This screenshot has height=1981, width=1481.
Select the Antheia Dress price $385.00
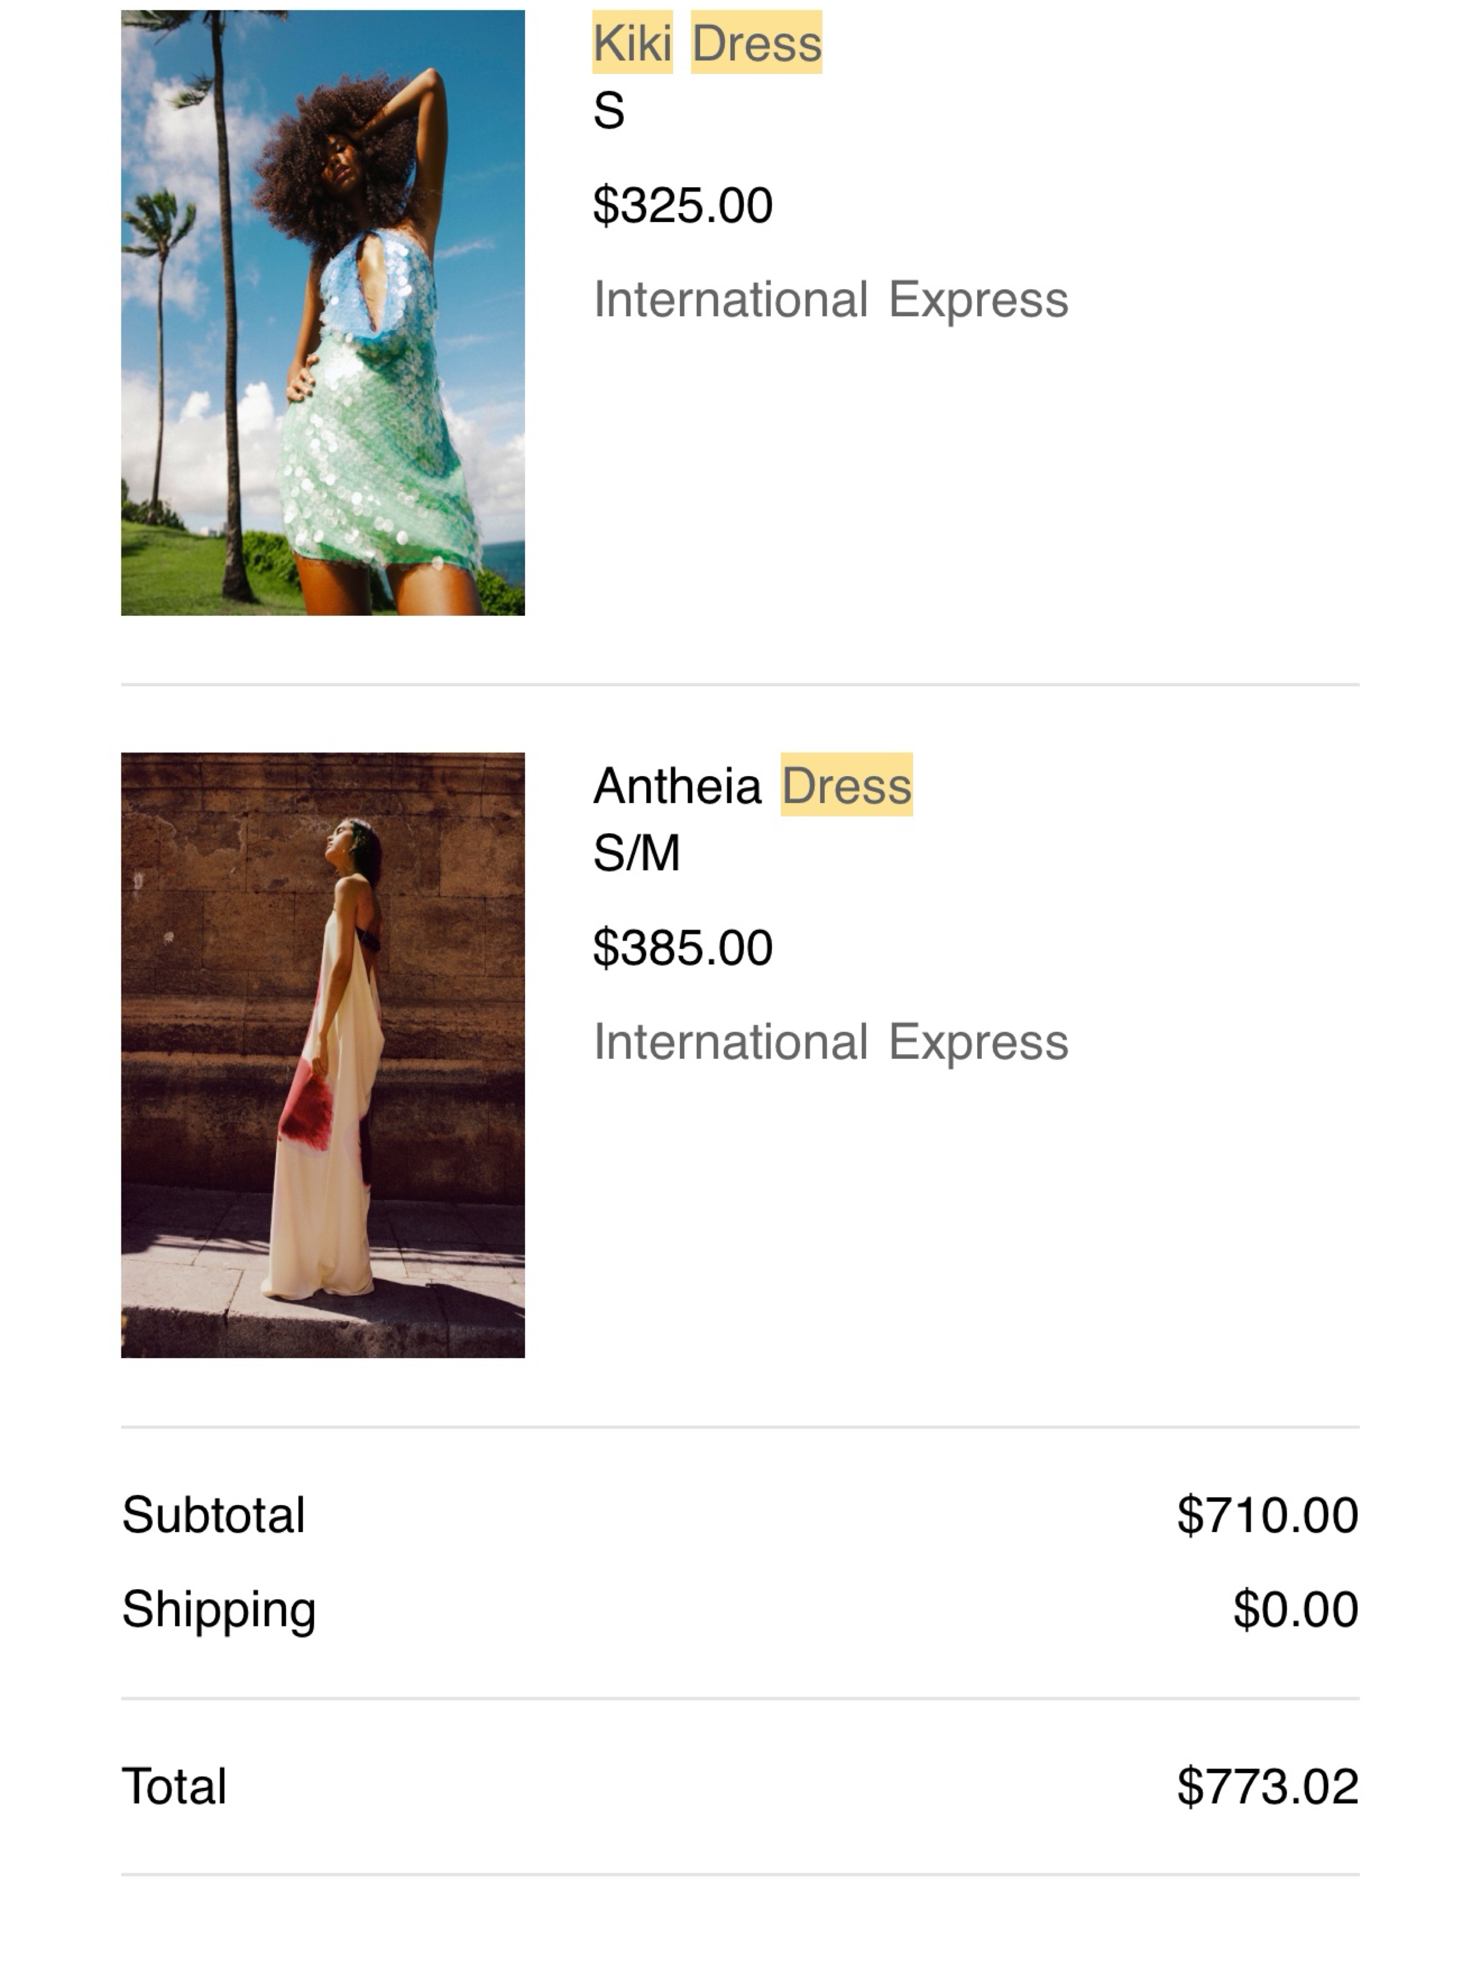[683, 947]
